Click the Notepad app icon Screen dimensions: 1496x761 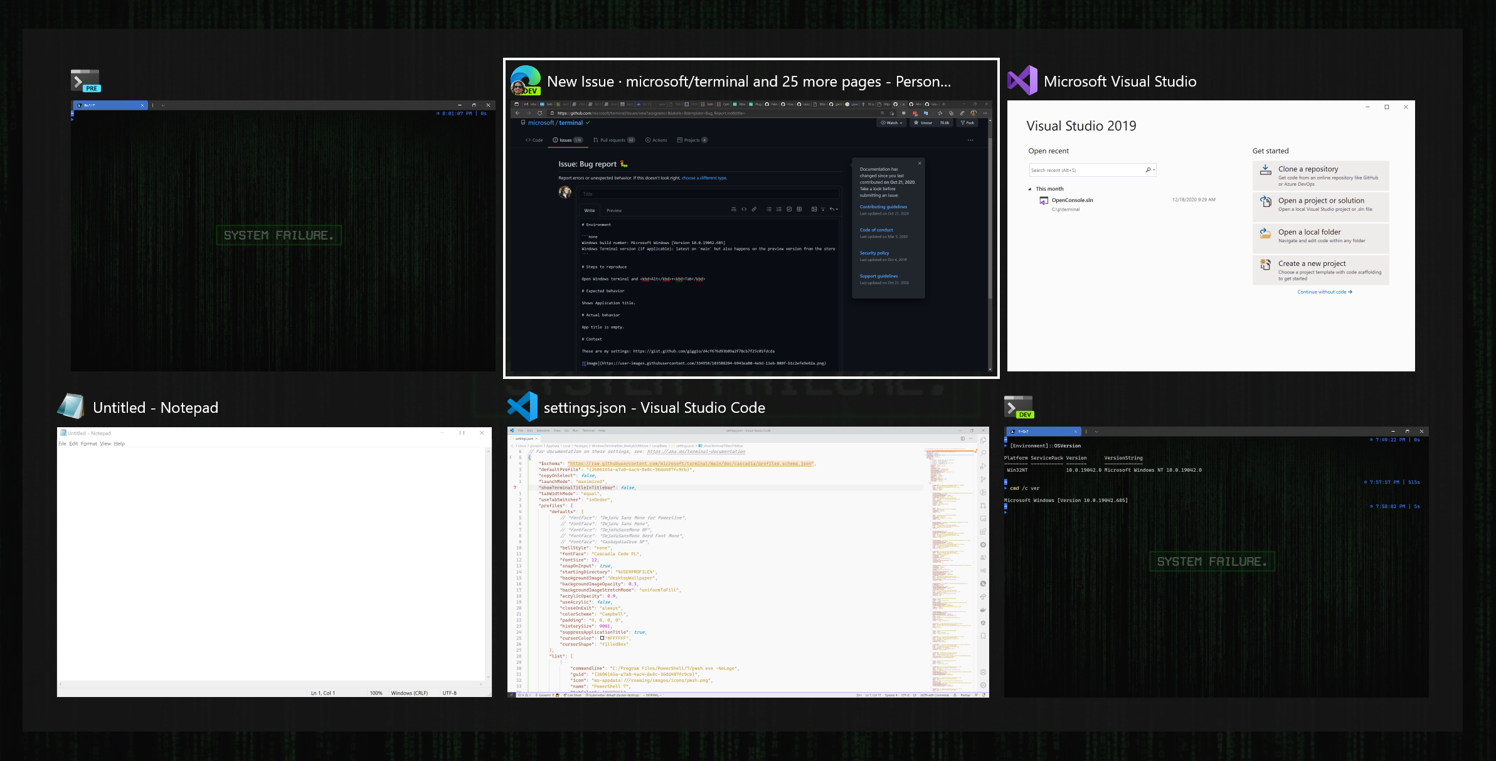click(x=71, y=407)
